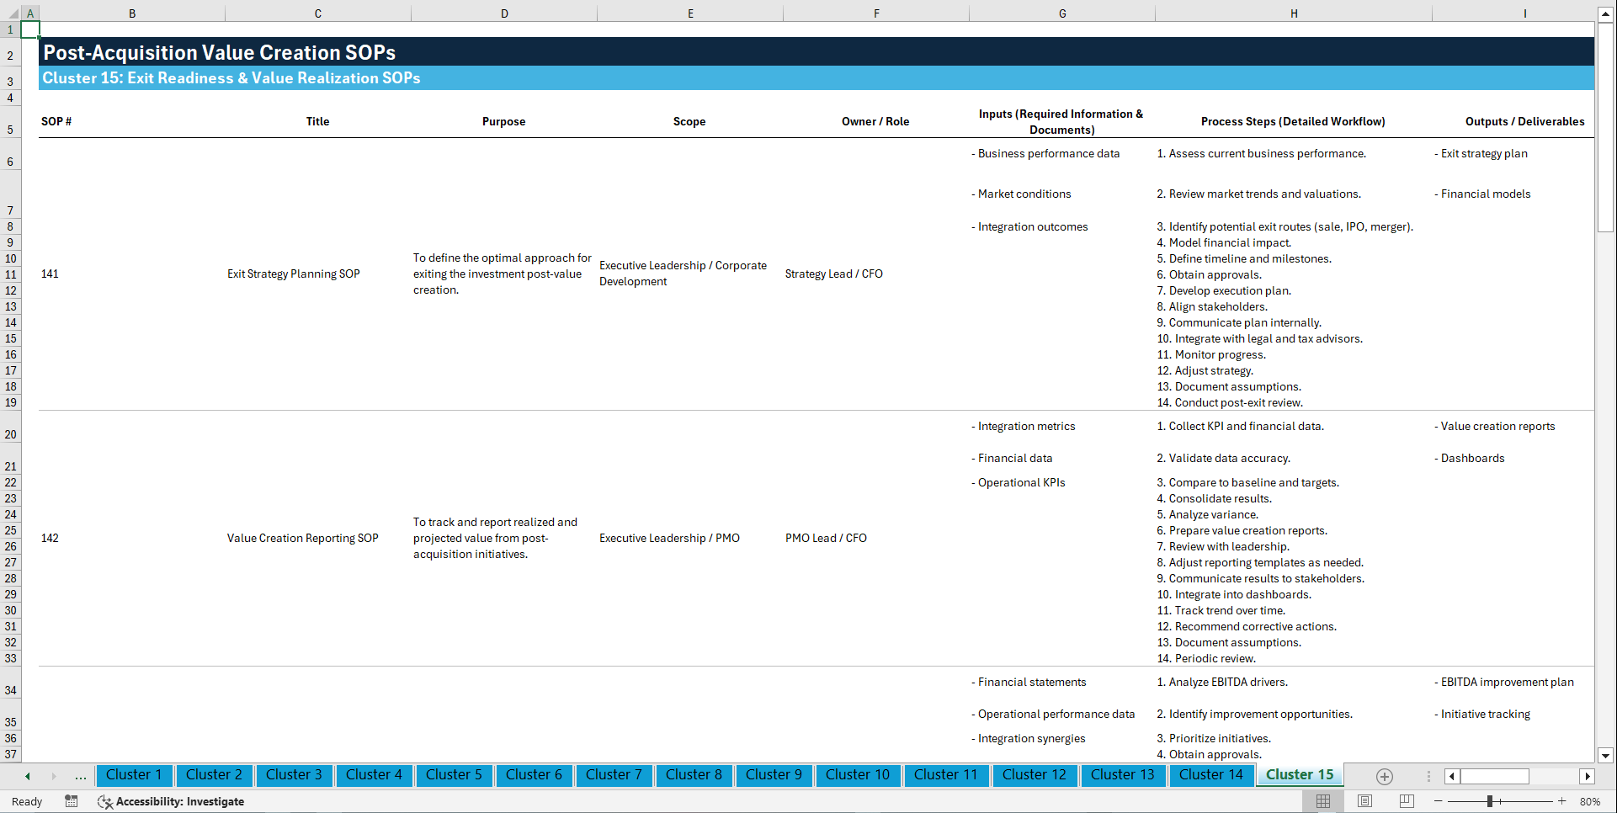Open the Cluster 15 sheet tab
This screenshot has width=1617, height=813.
pos(1299,774)
